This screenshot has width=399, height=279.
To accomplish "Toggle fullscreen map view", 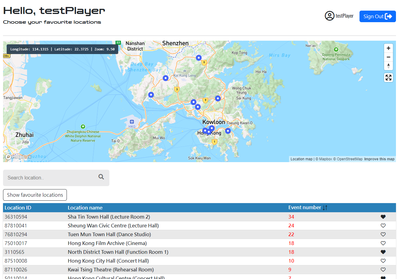I will [388, 78].
